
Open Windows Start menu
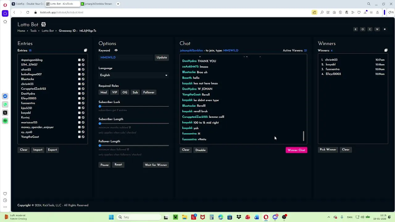(111, 217)
